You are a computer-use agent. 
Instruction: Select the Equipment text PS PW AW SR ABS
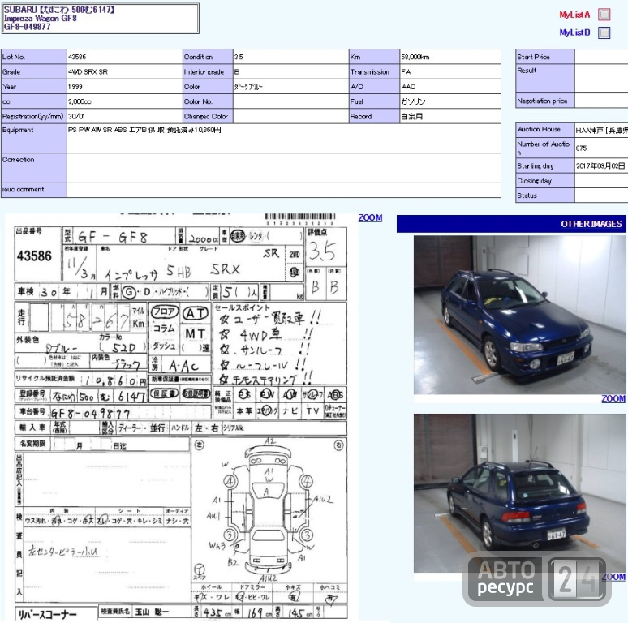97,130
